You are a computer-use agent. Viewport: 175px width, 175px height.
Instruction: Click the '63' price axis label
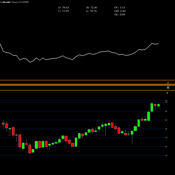[x=166, y=120]
